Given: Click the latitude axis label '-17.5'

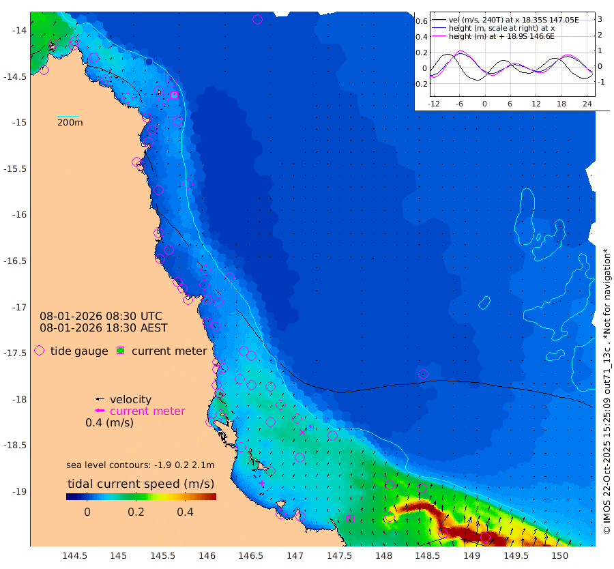Looking at the screenshot, I should 15,353.
